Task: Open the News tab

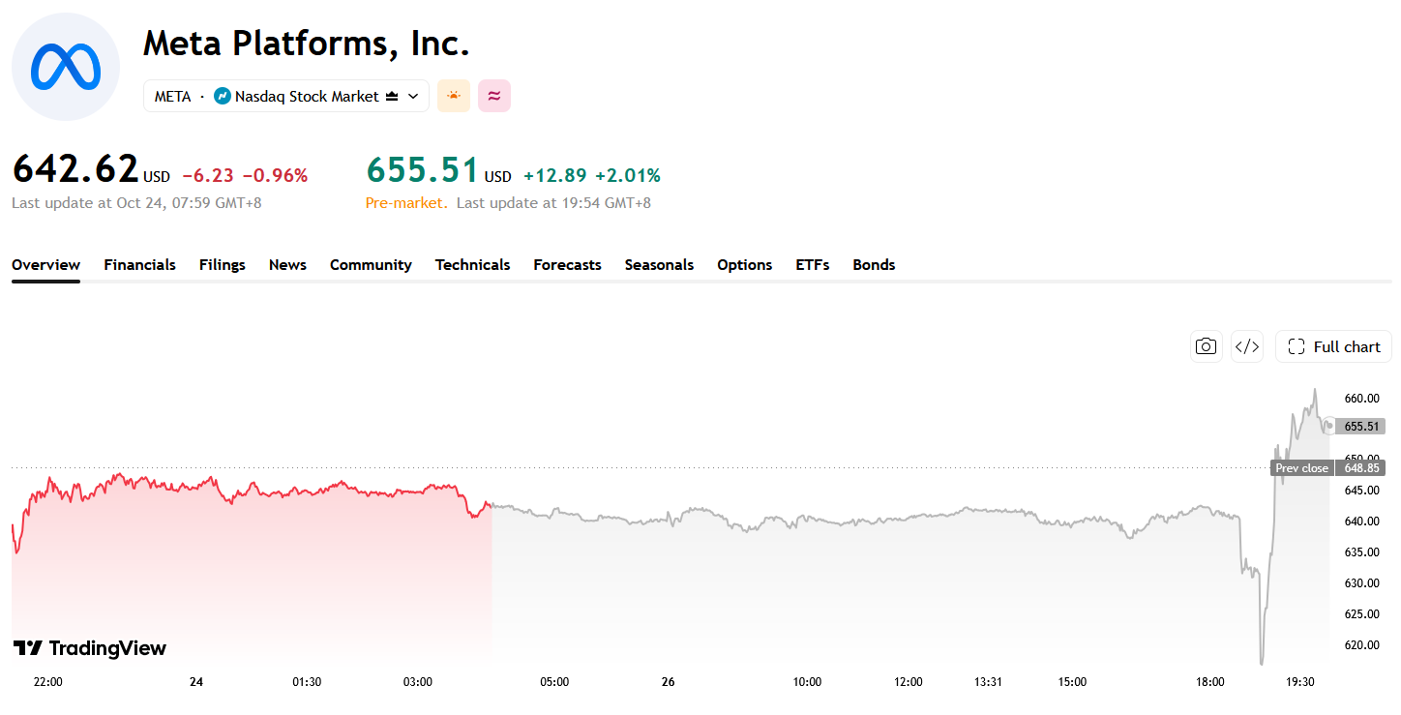Action: point(287,265)
